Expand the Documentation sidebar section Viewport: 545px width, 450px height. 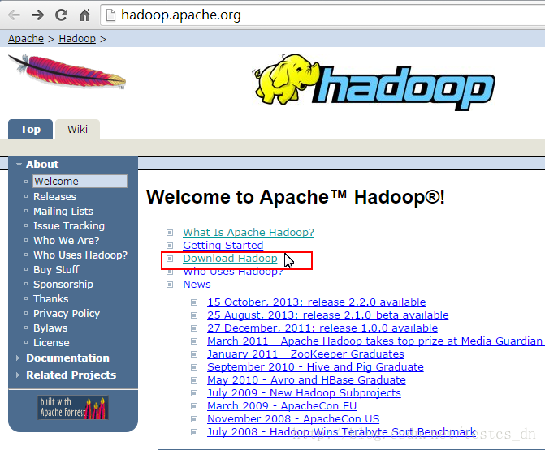(63, 358)
